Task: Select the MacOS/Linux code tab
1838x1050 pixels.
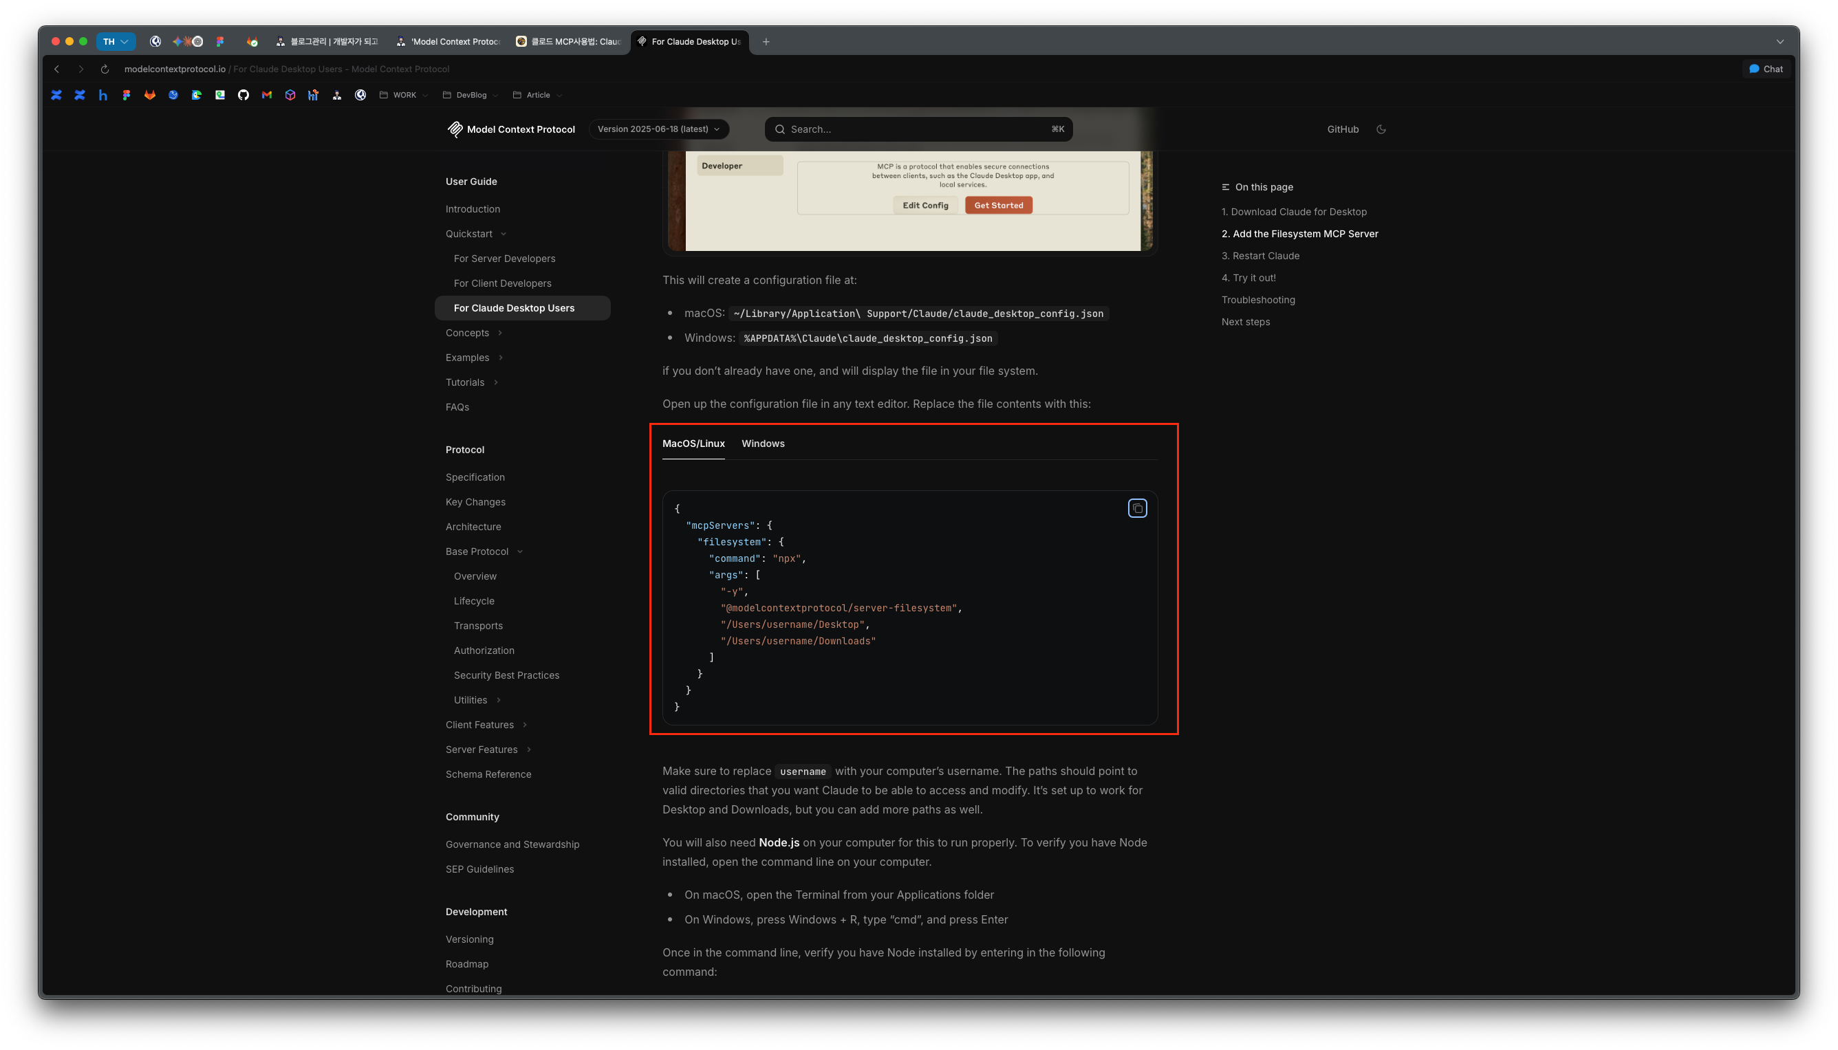Action: click(x=693, y=444)
